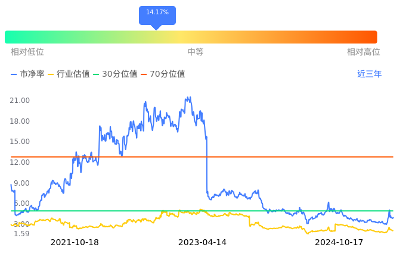Click the 2024-10-17 date axis label
This screenshot has width=409, height=263.
click(x=339, y=242)
